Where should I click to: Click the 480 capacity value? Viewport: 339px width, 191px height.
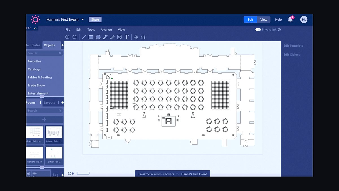coord(34,173)
